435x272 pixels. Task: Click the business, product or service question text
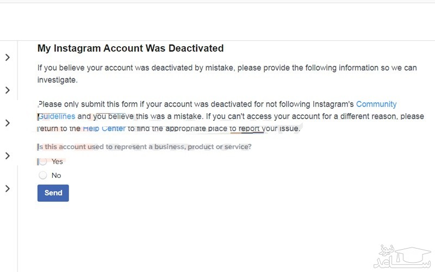[145, 147]
